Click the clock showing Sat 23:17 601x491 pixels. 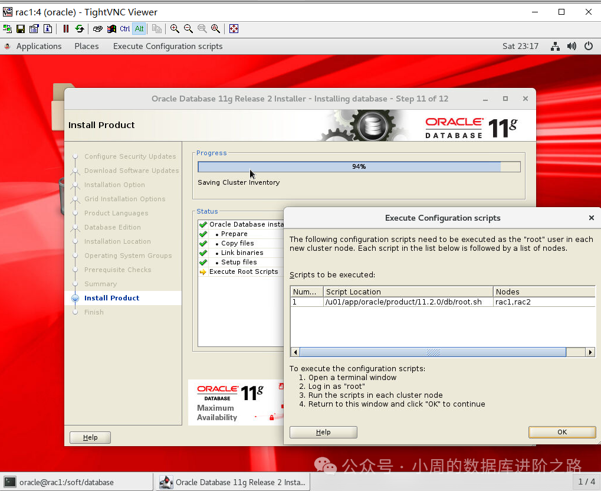click(x=520, y=47)
